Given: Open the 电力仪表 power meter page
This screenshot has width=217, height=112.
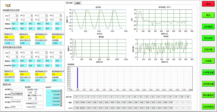Looking at the screenshot, I should [x=208, y=38].
